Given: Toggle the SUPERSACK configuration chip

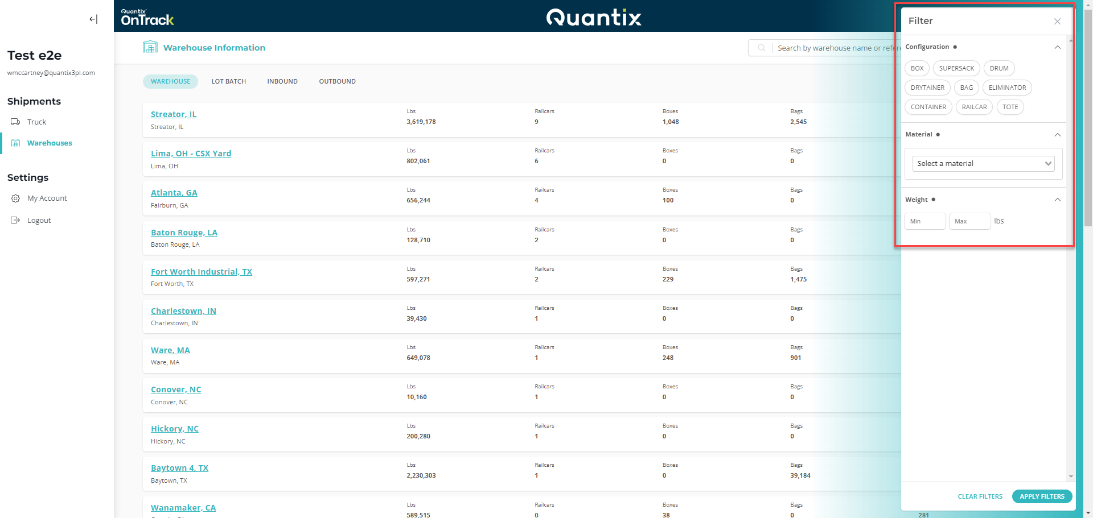Looking at the screenshot, I should [956, 68].
